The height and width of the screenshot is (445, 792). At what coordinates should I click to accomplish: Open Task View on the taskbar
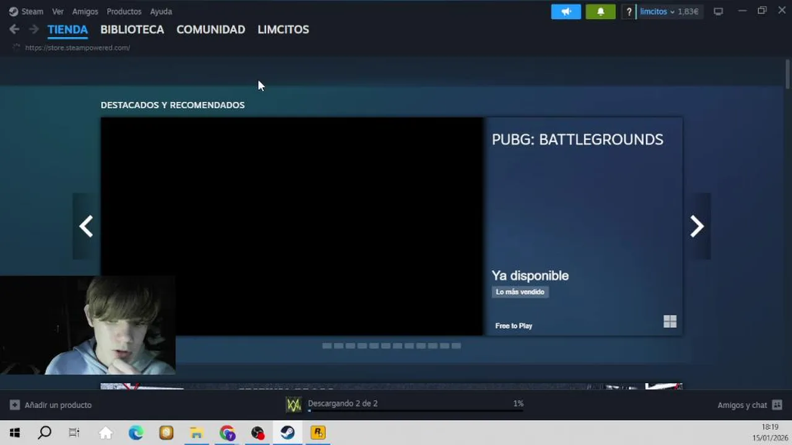74,433
